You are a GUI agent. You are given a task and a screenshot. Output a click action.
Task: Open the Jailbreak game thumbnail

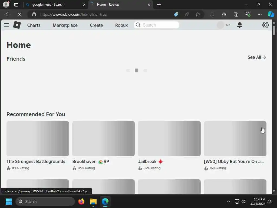(x=169, y=138)
